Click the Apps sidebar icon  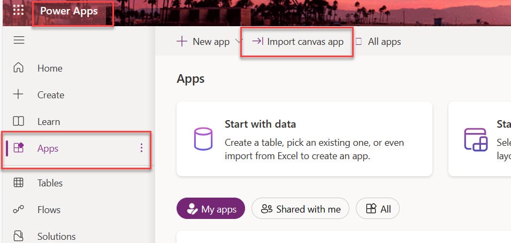tap(19, 148)
